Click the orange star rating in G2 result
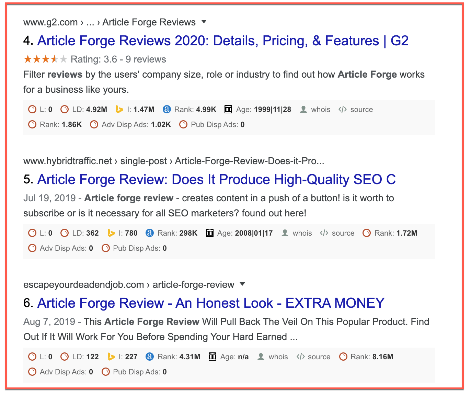This screenshot has width=471, height=395. point(45,59)
